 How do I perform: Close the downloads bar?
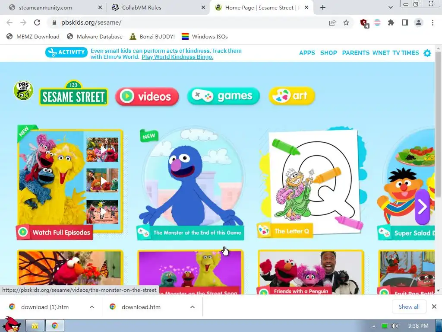pyautogui.click(x=434, y=306)
